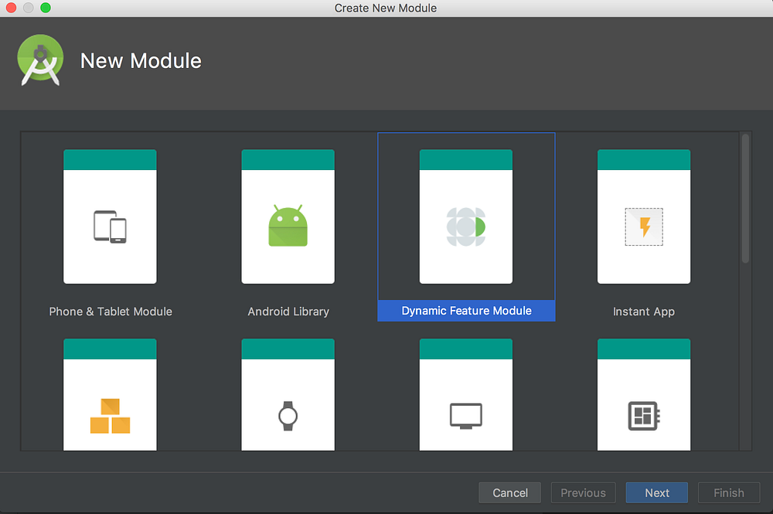The height and width of the screenshot is (514, 773).
Task: Select the Instant App lightning bolt icon
Action: pos(644,224)
